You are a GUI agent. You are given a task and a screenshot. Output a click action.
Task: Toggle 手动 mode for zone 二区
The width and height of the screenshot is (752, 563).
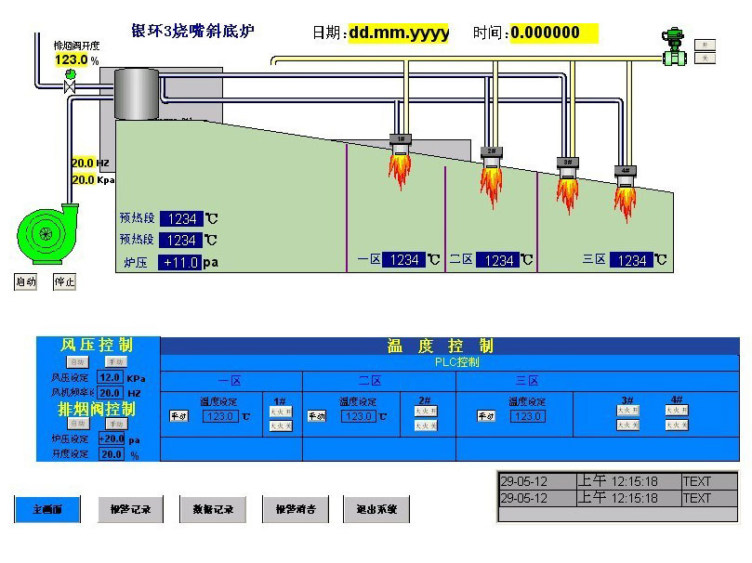point(317,416)
